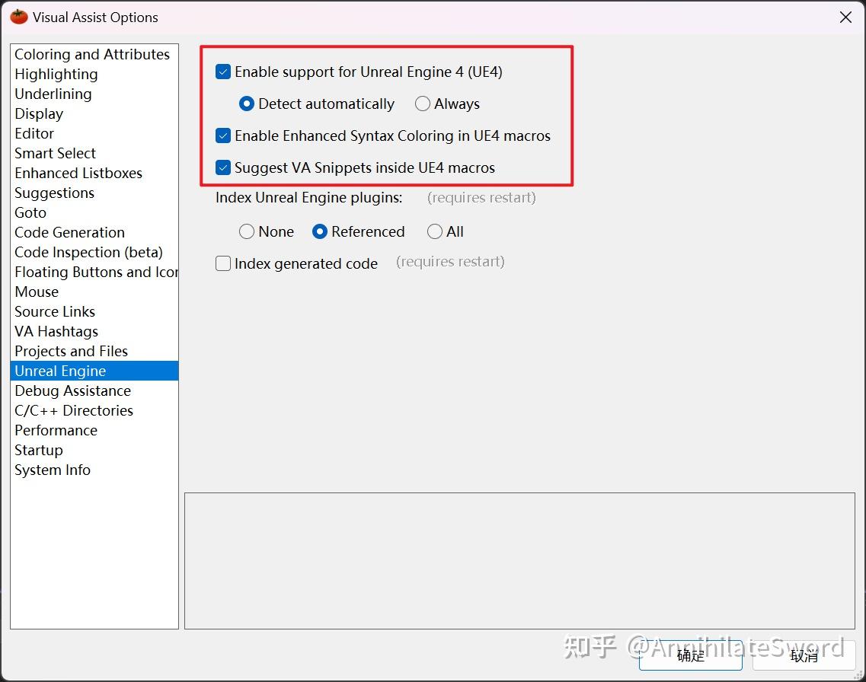View the System Info page
This screenshot has width=866, height=682.
52,470
